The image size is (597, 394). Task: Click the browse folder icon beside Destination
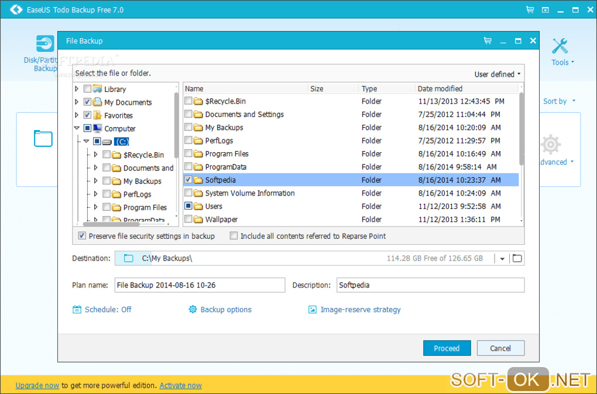(x=517, y=259)
